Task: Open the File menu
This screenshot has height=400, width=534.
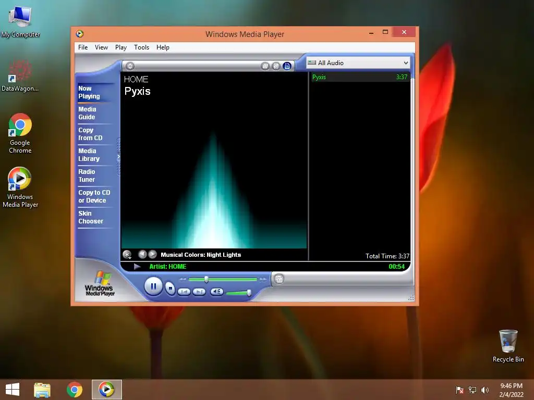Action: 83,47
